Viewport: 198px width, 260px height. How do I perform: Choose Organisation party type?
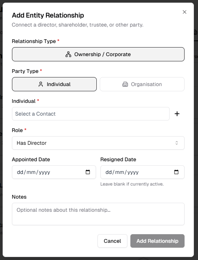click(142, 84)
